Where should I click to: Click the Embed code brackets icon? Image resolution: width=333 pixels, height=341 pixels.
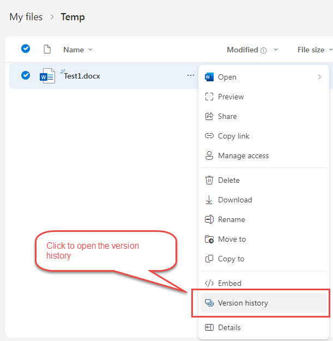click(x=209, y=283)
